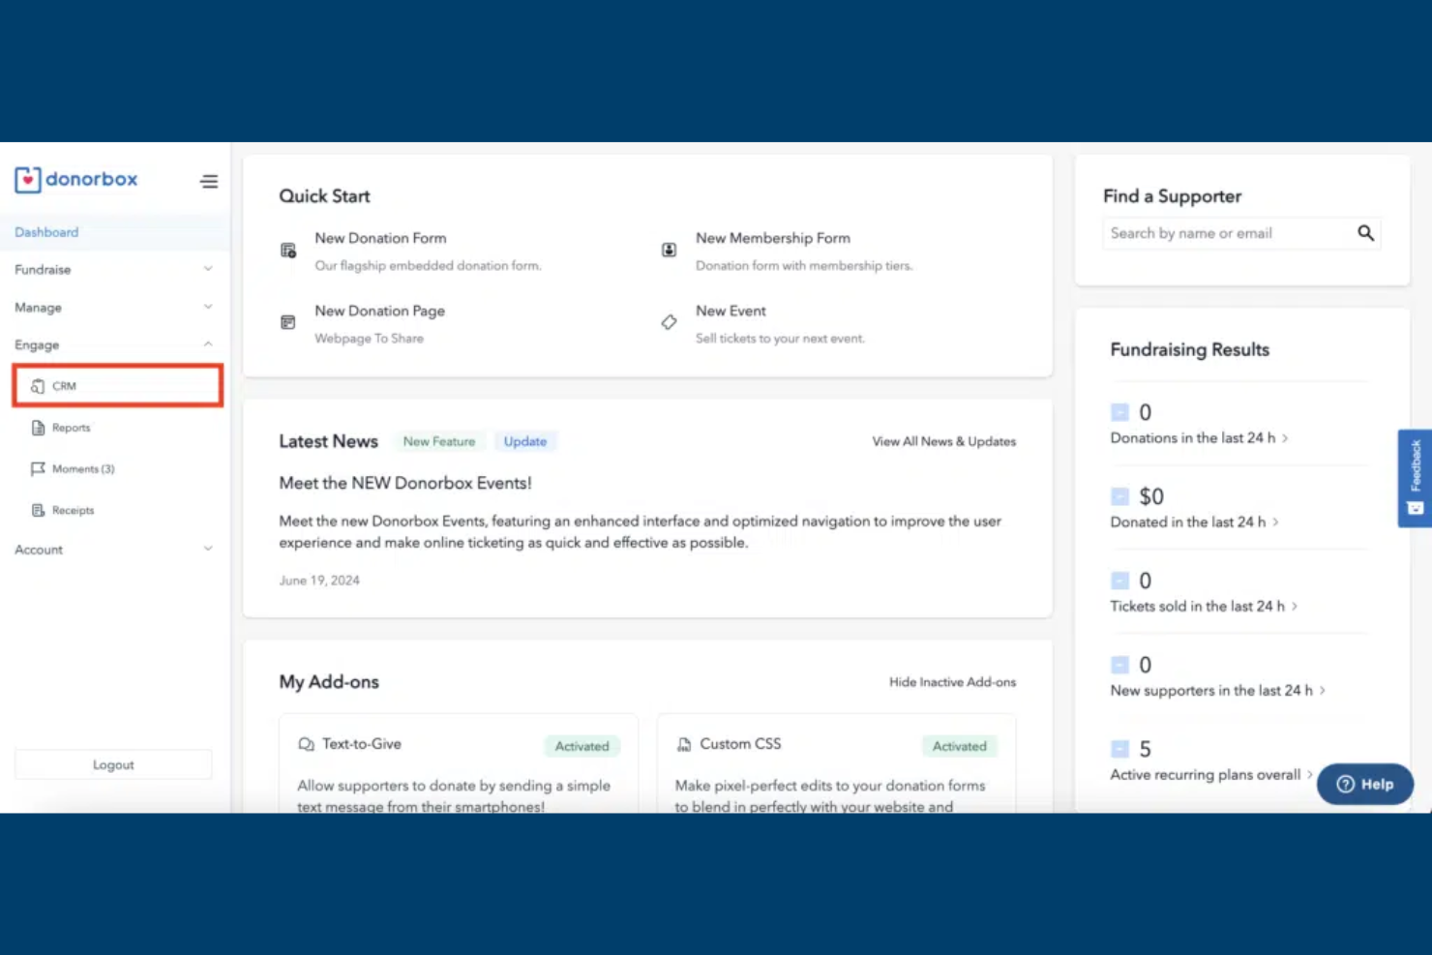Select Receipts under Engage
The height and width of the screenshot is (955, 1432).
point(73,511)
